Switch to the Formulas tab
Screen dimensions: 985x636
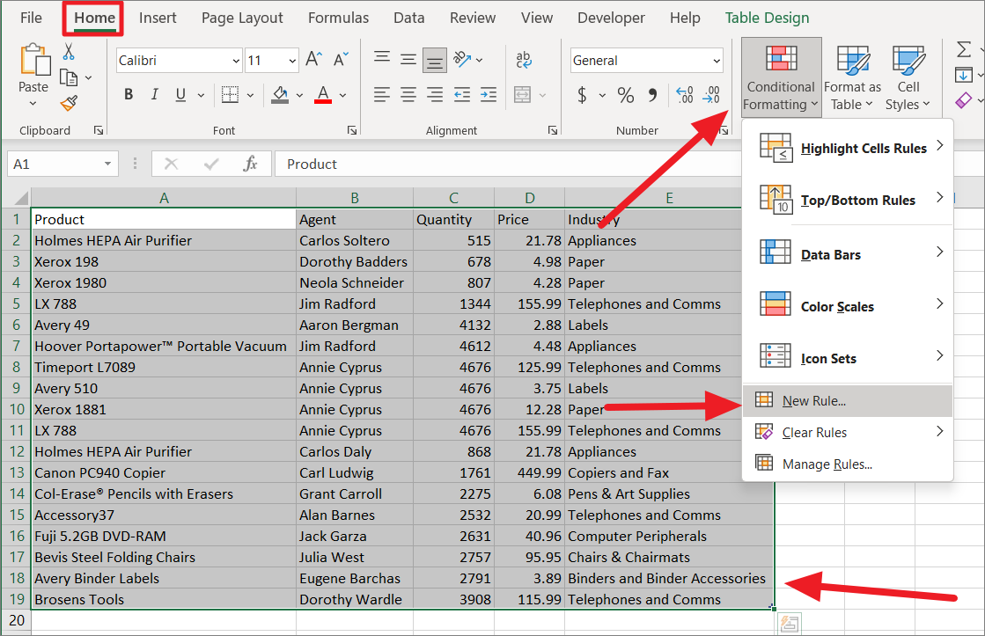pyautogui.click(x=338, y=18)
